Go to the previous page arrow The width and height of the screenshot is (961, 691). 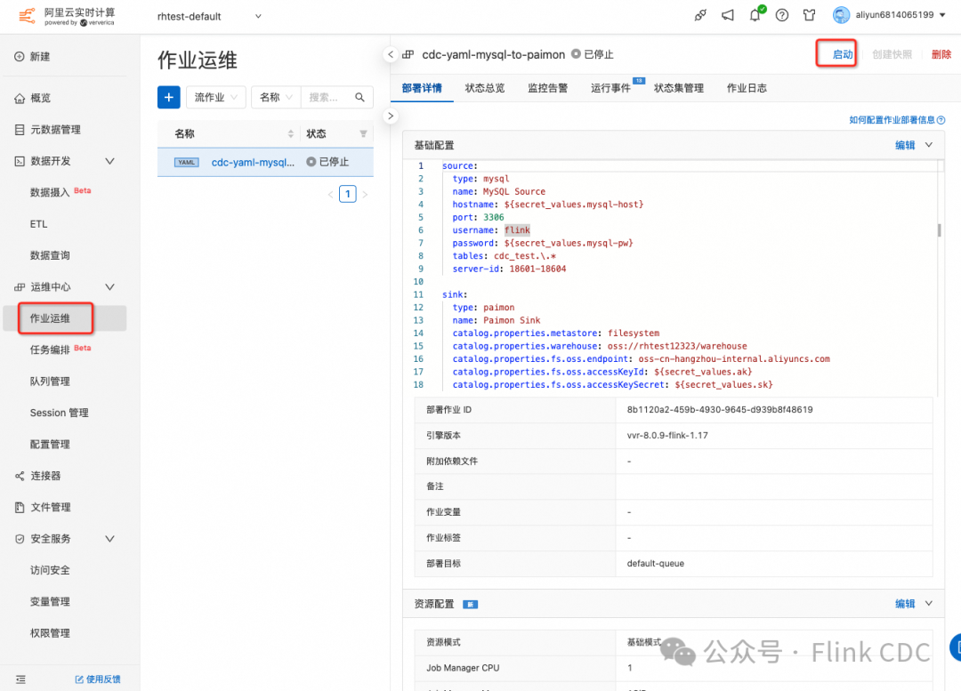point(330,194)
